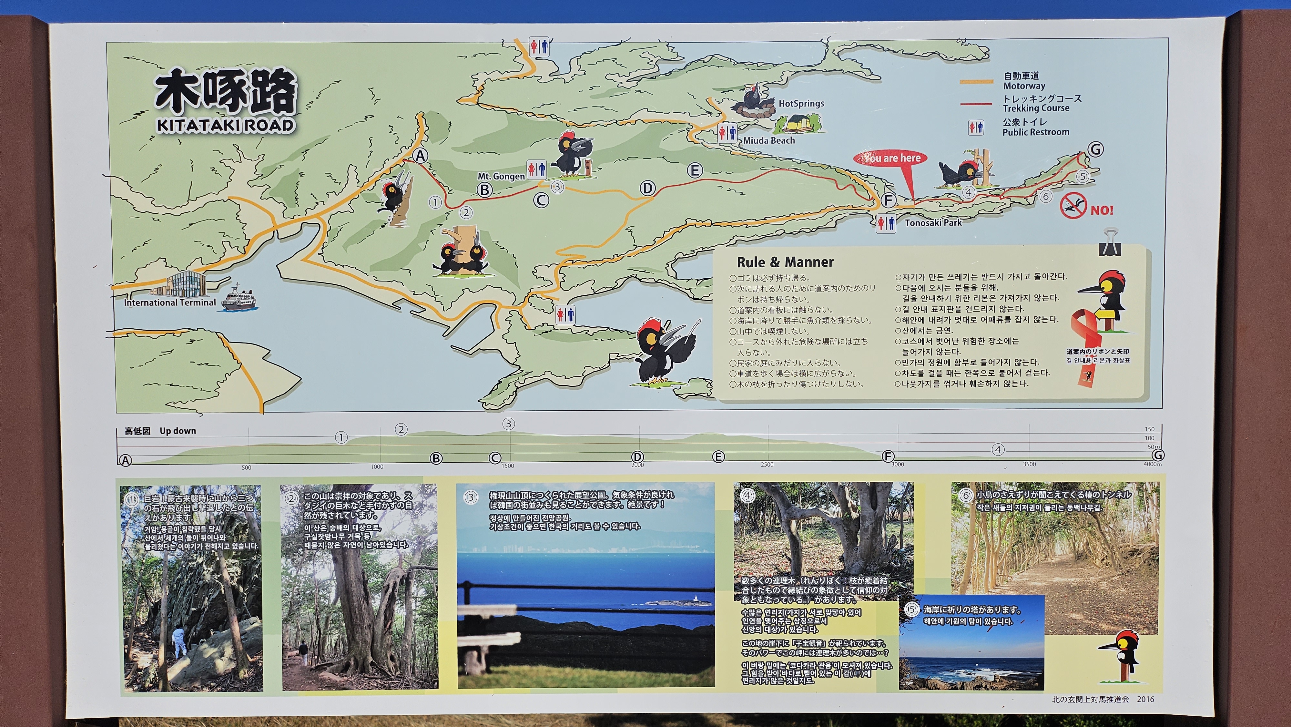Click the woodpecker on post at bottom right
This screenshot has height=727, width=1291.
(x=1123, y=657)
